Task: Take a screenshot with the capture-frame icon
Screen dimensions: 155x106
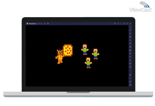Action: 130,54
